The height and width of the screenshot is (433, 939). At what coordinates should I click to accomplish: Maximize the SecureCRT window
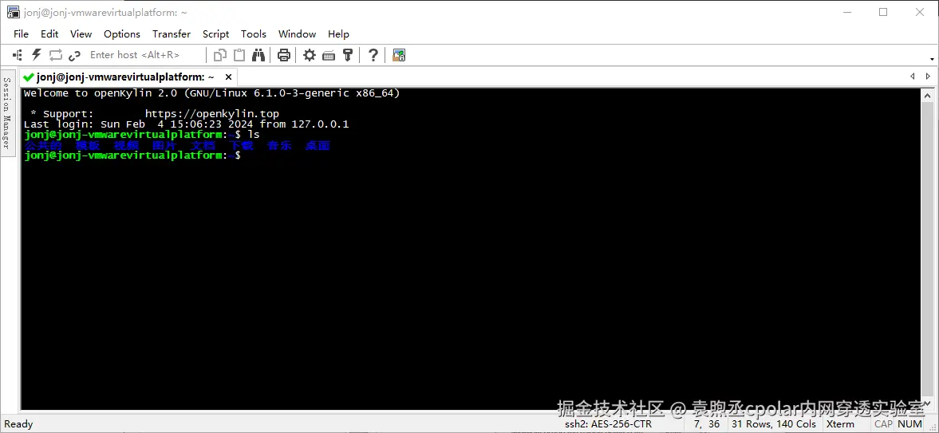point(882,12)
